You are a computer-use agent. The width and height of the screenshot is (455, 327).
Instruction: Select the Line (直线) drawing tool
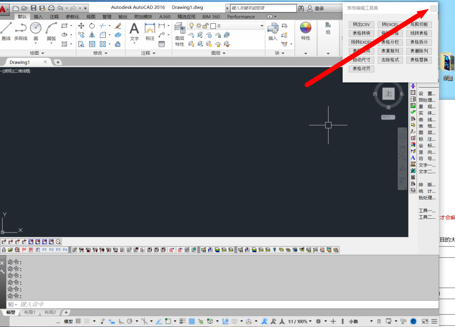pyautogui.click(x=6, y=31)
